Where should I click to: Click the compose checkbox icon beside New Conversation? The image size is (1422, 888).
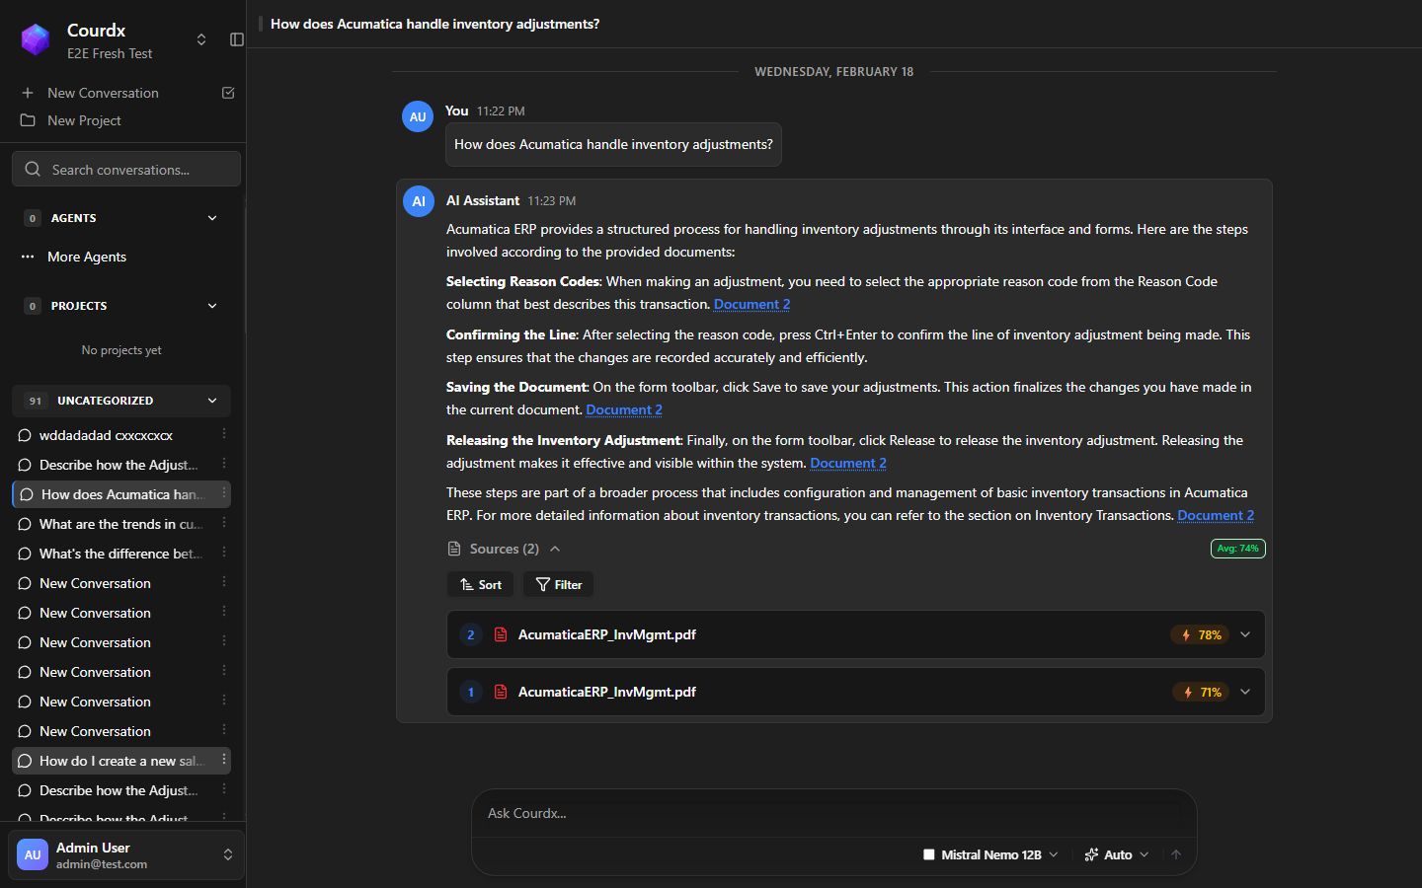(227, 92)
